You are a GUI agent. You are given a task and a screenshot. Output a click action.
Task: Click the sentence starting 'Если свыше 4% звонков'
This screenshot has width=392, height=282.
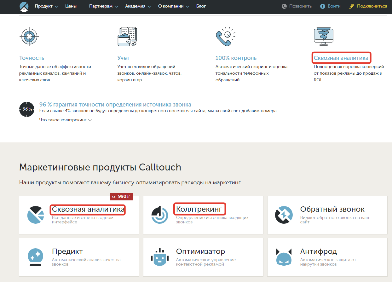click(159, 111)
